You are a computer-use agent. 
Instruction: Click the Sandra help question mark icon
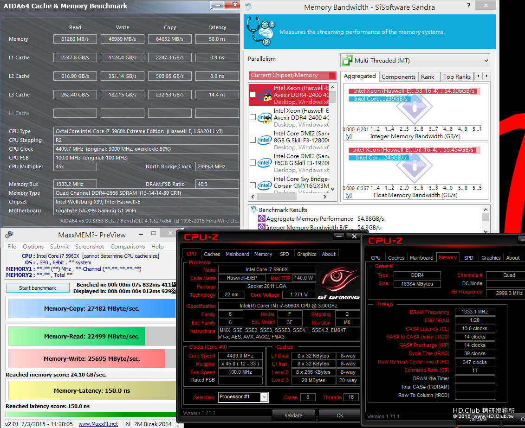(469, 6)
